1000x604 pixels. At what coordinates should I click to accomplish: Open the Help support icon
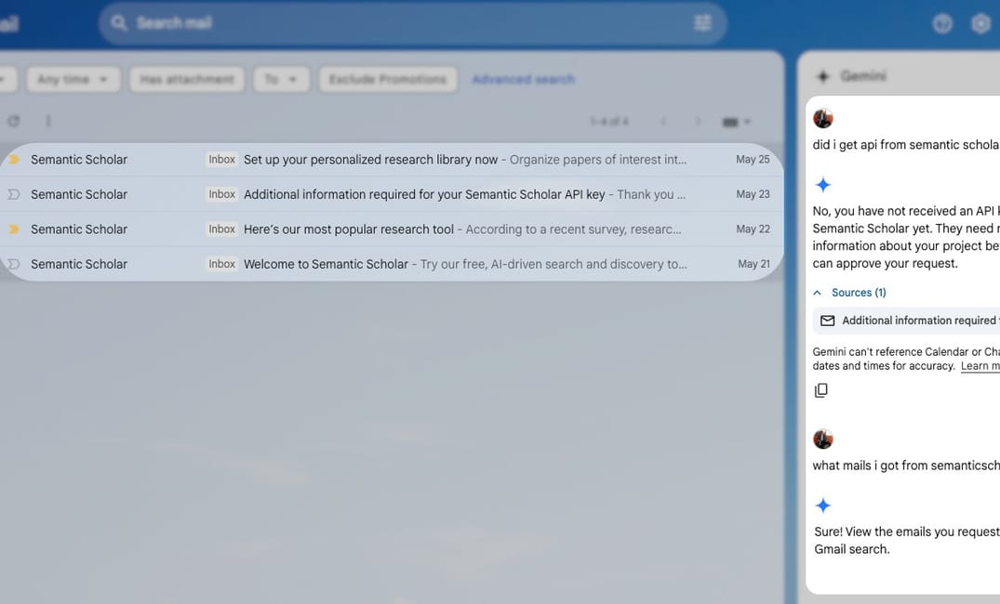[x=942, y=23]
